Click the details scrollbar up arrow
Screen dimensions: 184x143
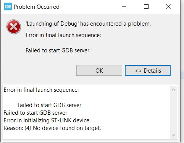[173, 90]
